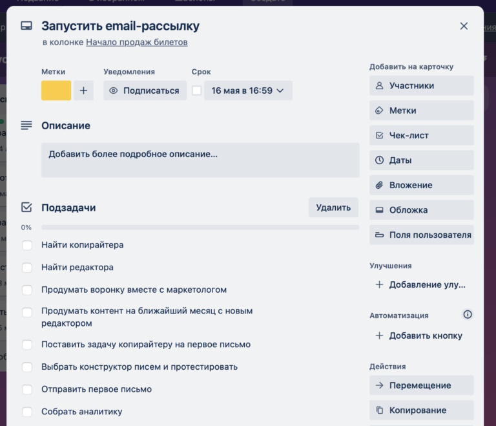Open the Даты dates option
Screen dimensions: 496x426
421,160
